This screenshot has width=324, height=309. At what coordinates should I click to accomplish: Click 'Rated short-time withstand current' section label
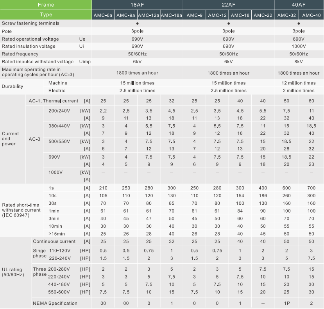point(21,210)
